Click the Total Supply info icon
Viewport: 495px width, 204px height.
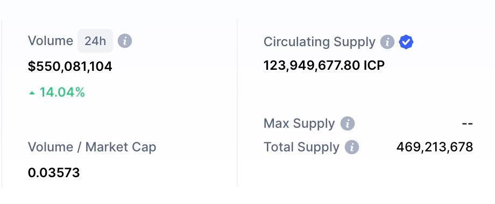coord(352,147)
